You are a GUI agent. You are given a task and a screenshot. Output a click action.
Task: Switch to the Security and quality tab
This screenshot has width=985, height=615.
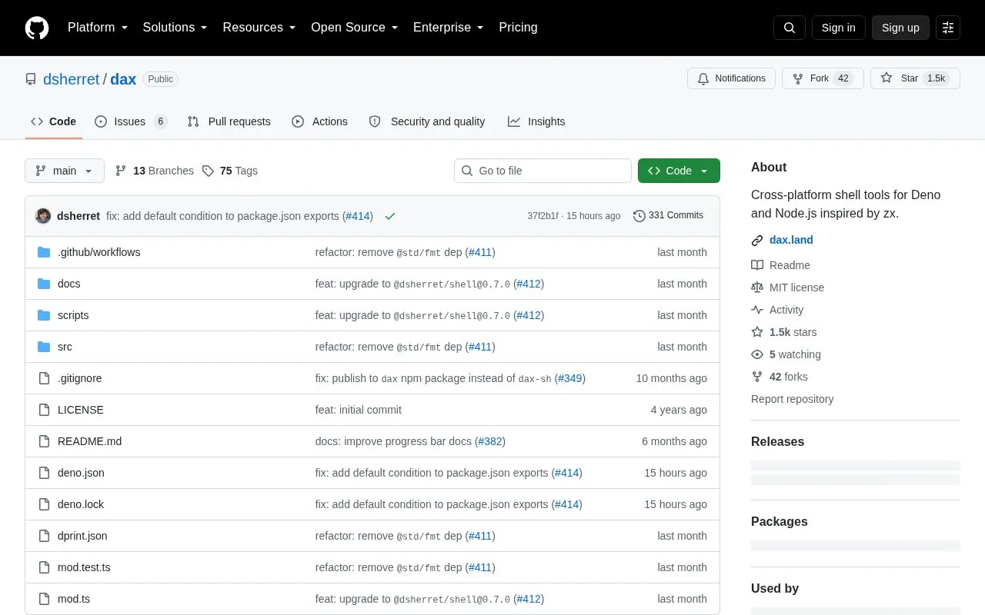(x=427, y=121)
